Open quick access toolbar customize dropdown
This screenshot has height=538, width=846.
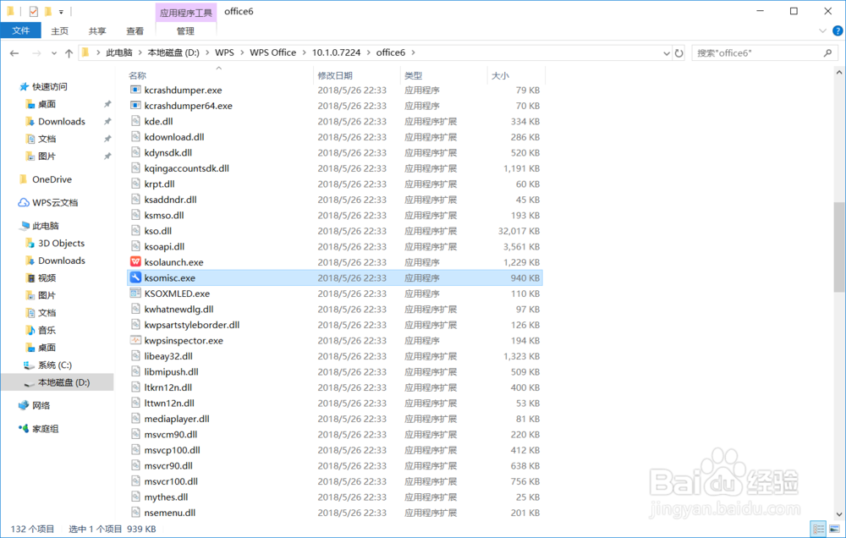(61, 11)
